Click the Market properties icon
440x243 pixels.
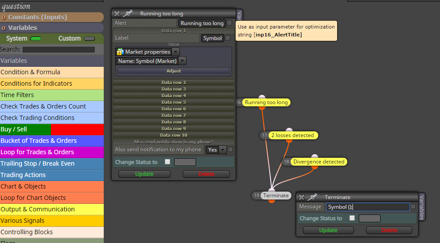point(120,52)
